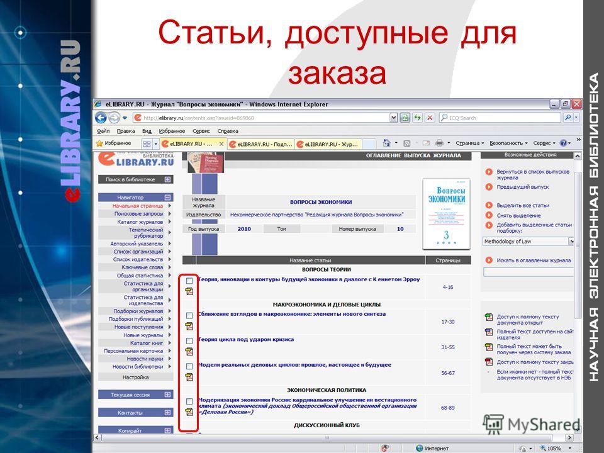604x453 pixels.
Task: Open Каталог журналов in navigator
Action: [140, 222]
